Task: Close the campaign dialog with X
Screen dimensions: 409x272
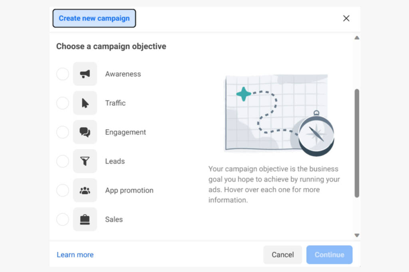Action: pos(346,18)
